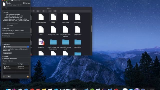
Task: Select the group~previous file icon
Action: point(41,17)
